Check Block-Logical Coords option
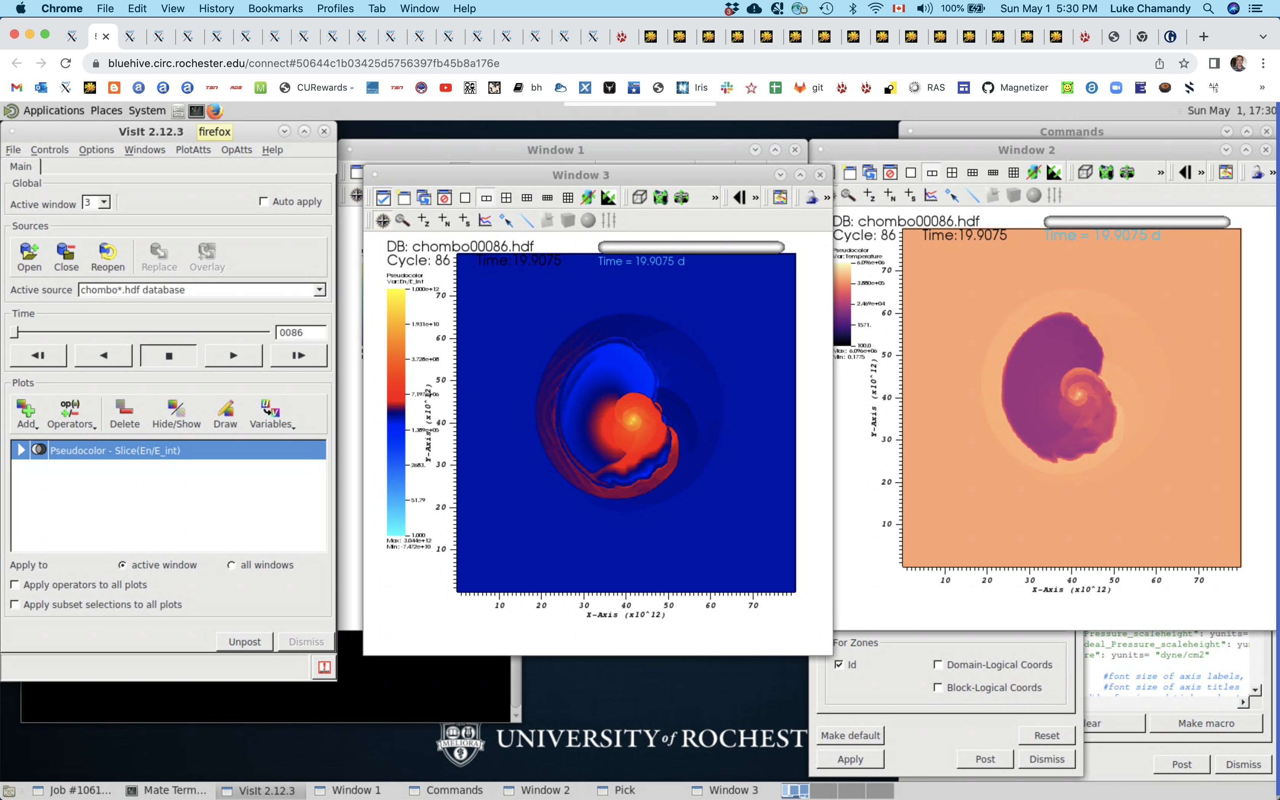Viewport: 1280px width, 800px height. click(938, 687)
